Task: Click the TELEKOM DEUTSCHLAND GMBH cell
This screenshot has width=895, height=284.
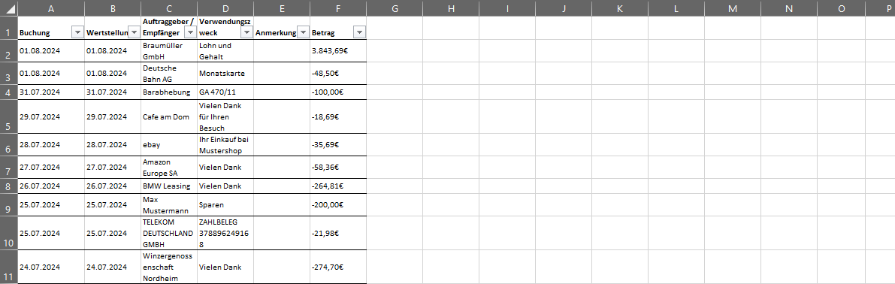Action: tap(169, 233)
